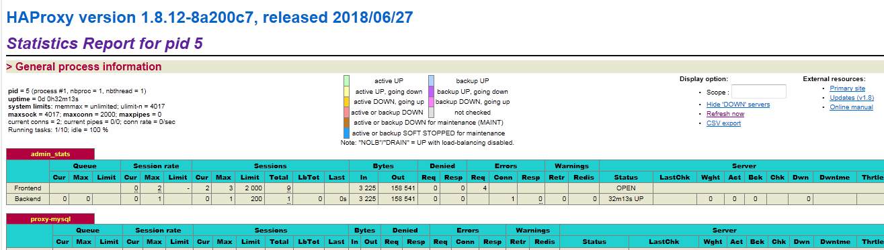
Task: Click the magenta 'backup DOWN, going up' swatch
Action: coord(432,102)
